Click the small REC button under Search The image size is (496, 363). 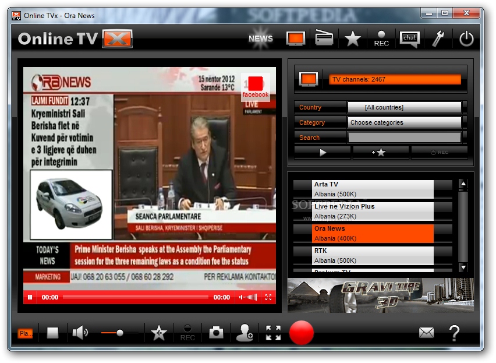point(440,153)
